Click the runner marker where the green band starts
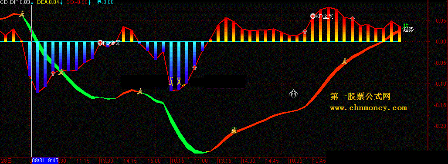448x164 pixels. click(22, 14)
